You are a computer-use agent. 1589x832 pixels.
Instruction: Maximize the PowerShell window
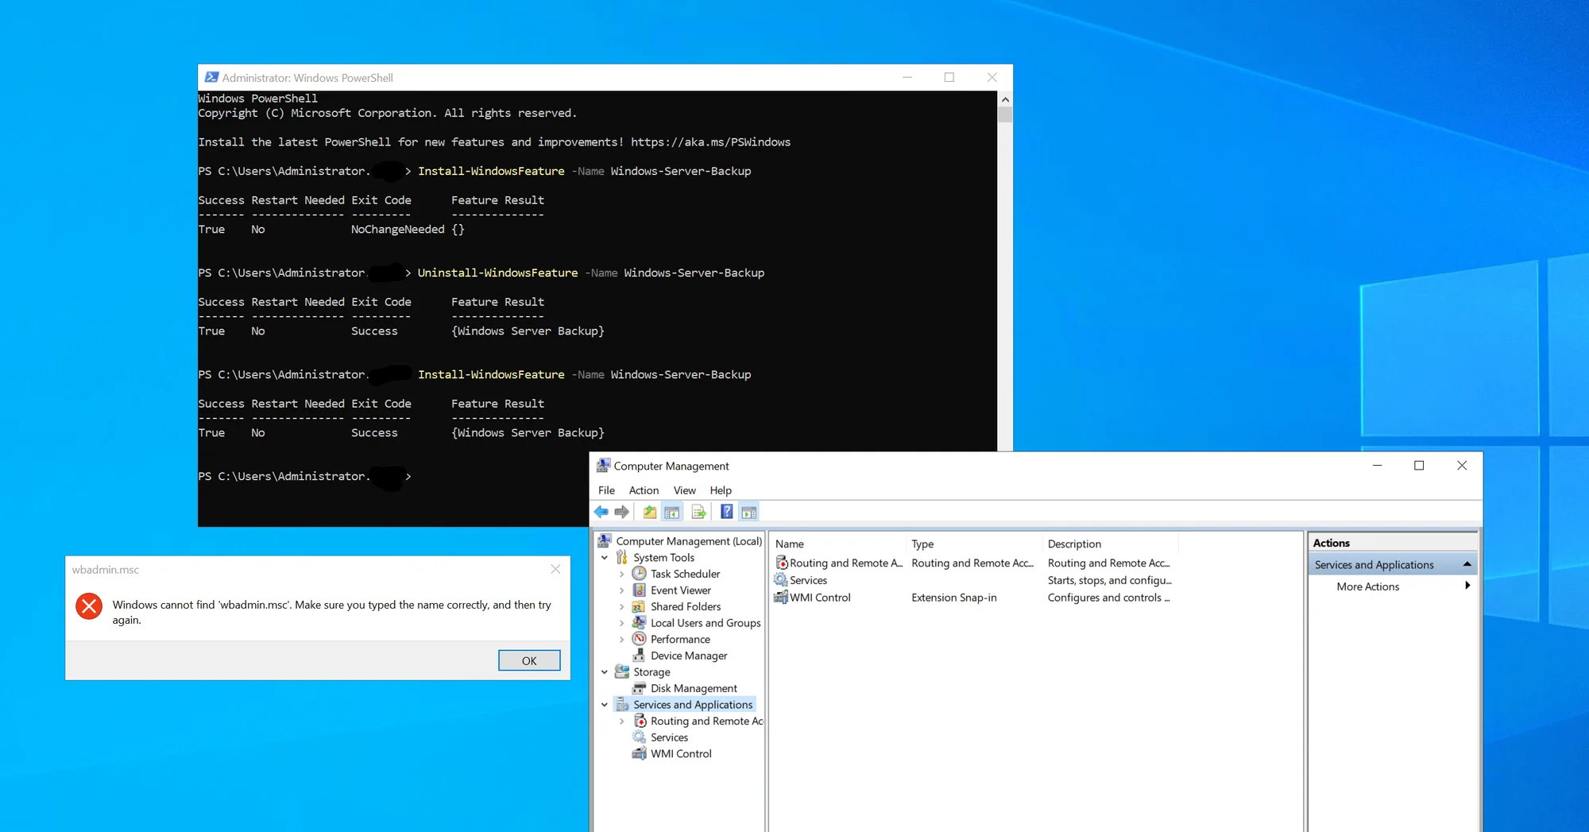pos(949,77)
